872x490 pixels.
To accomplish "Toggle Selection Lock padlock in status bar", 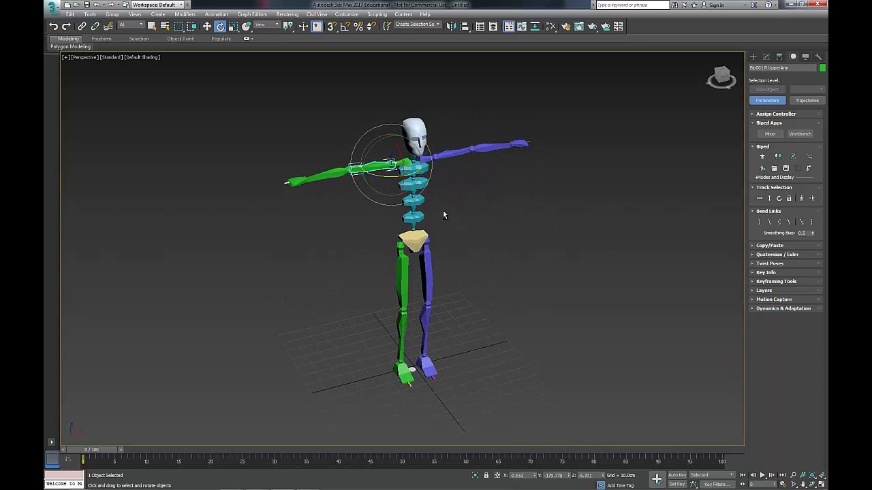I will 485,475.
